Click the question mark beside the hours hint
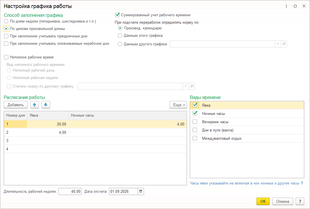This screenshot has height=209, width=310. click(302, 183)
